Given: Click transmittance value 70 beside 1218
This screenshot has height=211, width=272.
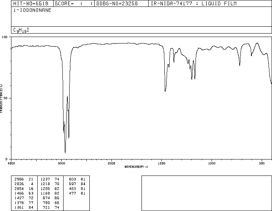Looking at the screenshot, I should [x=57, y=184].
